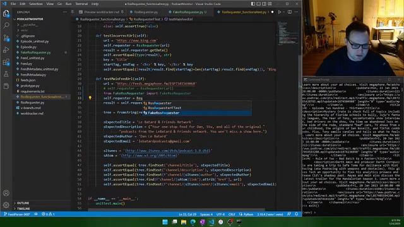Open the Run and Debug view
Screen dimensions: 404x227
coord(6,50)
